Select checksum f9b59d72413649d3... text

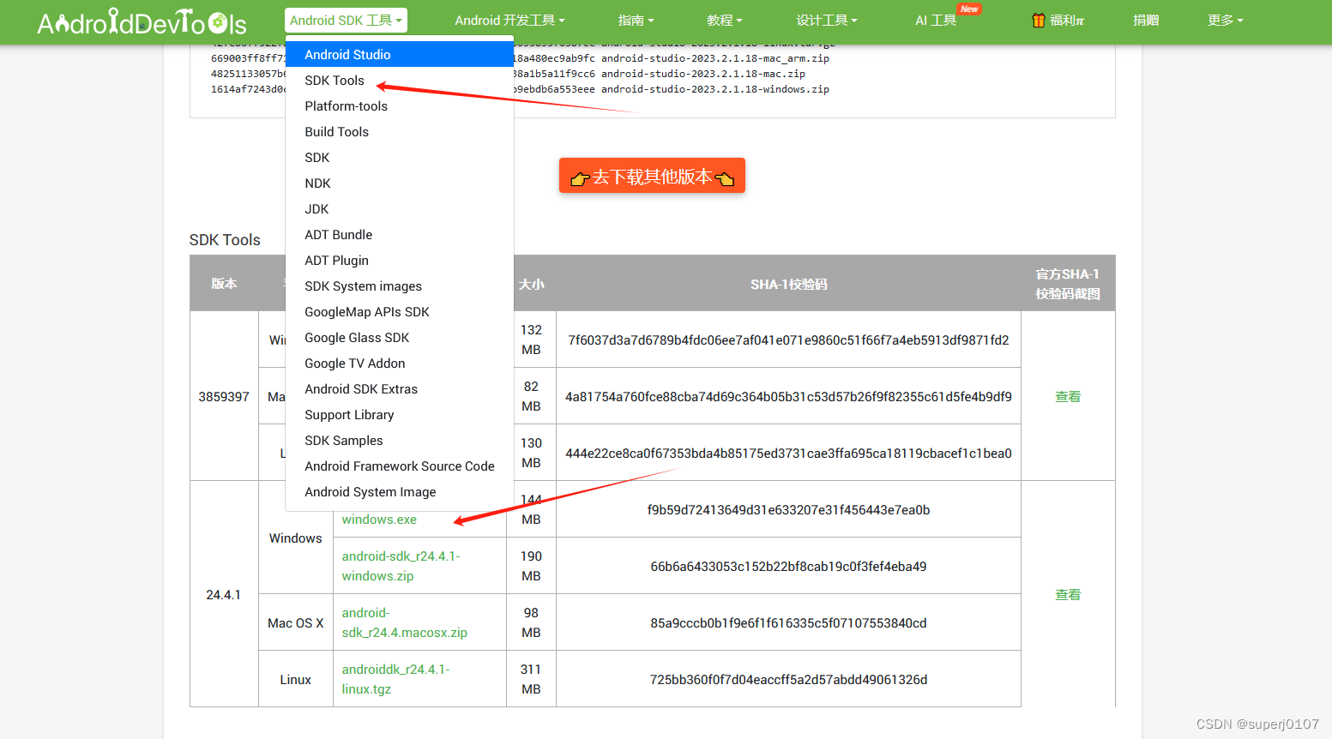click(788, 509)
